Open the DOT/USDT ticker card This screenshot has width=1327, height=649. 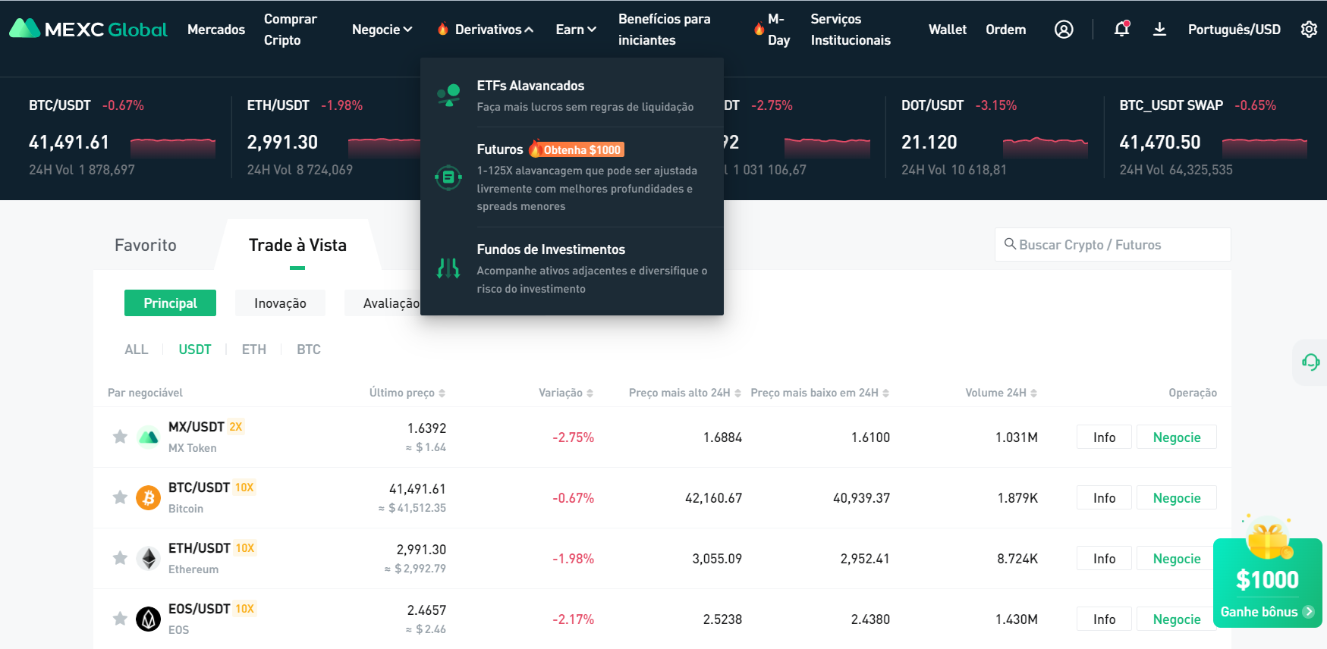(x=995, y=137)
